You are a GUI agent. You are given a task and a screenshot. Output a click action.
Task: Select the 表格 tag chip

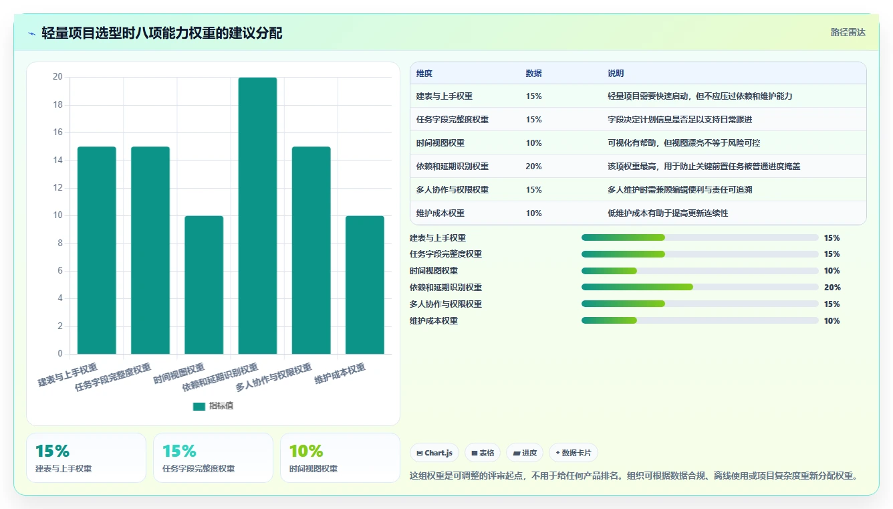[483, 453]
